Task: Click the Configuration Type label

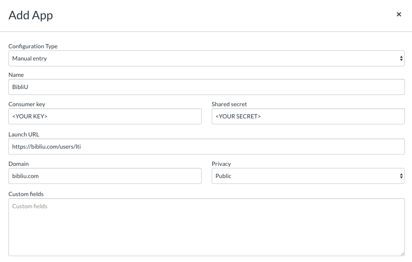Action: [x=33, y=46]
